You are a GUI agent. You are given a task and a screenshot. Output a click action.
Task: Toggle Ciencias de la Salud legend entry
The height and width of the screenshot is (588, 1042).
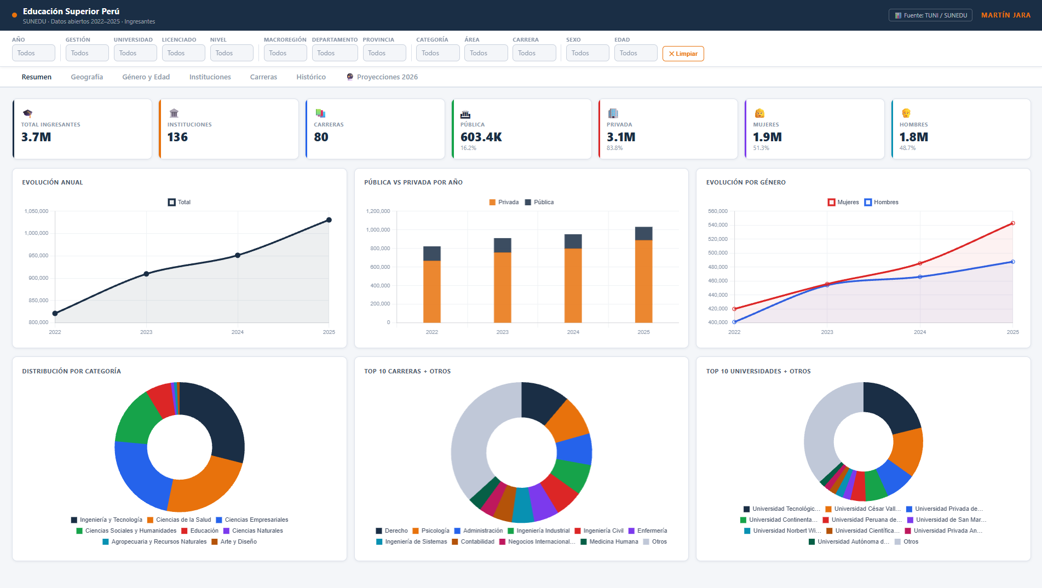coord(179,520)
